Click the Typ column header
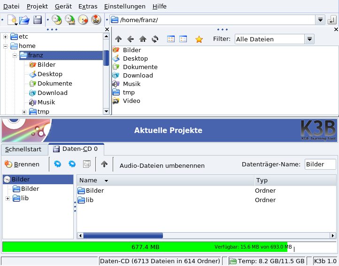This screenshot has width=339, height=266. 295,180
